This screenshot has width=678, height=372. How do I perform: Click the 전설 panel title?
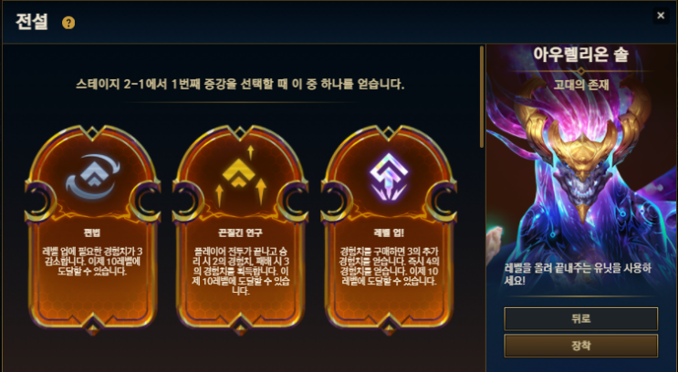(32, 22)
